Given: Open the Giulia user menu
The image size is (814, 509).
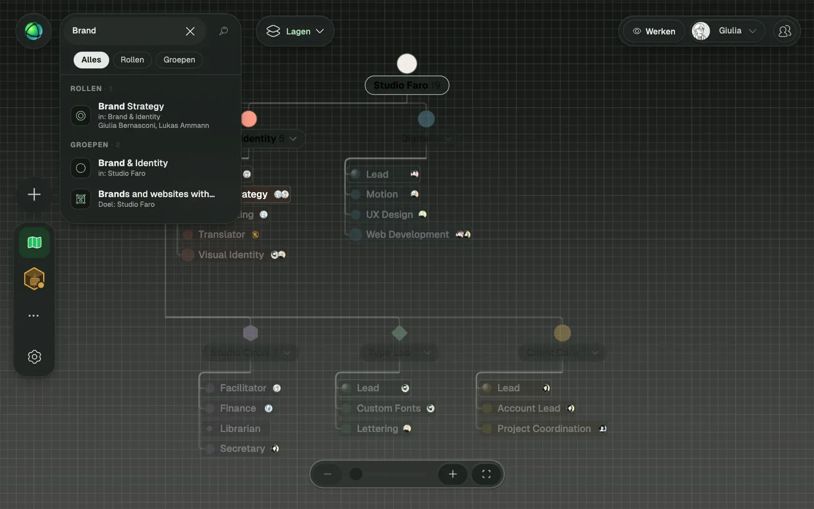Looking at the screenshot, I should pyautogui.click(x=727, y=31).
